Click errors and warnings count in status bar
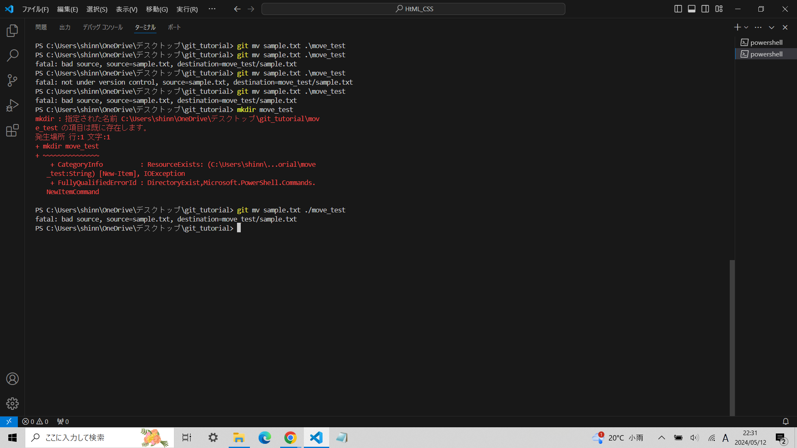 [x=35, y=421]
